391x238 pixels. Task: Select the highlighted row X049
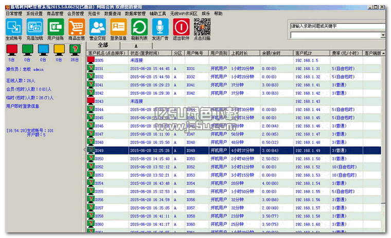pos(234,150)
